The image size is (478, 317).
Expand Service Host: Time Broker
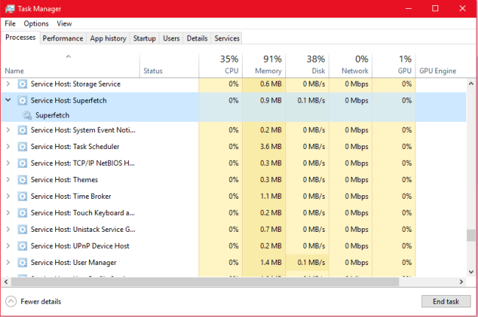8,196
